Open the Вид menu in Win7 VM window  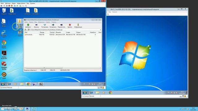pos(28,3)
